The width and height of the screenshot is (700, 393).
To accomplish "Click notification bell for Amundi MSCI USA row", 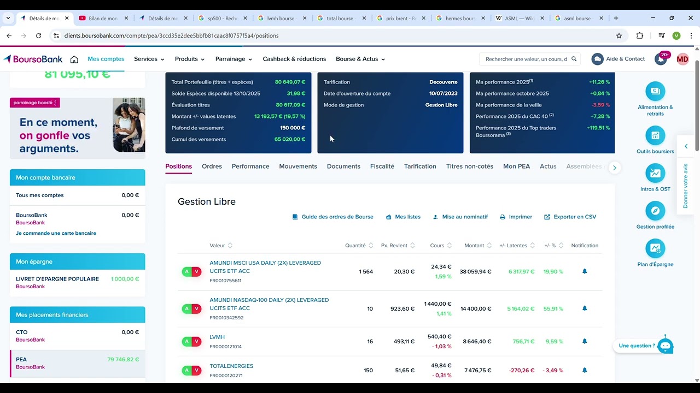I will click(585, 271).
